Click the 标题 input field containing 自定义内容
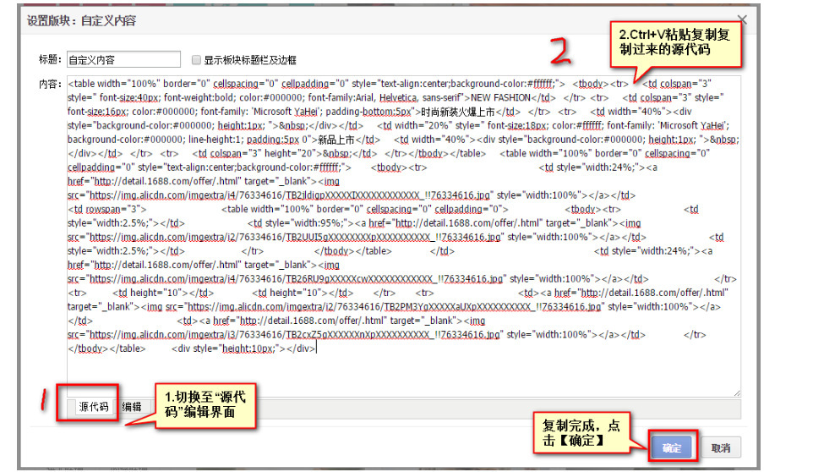The height and width of the screenshot is (472, 813). (123, 60)
